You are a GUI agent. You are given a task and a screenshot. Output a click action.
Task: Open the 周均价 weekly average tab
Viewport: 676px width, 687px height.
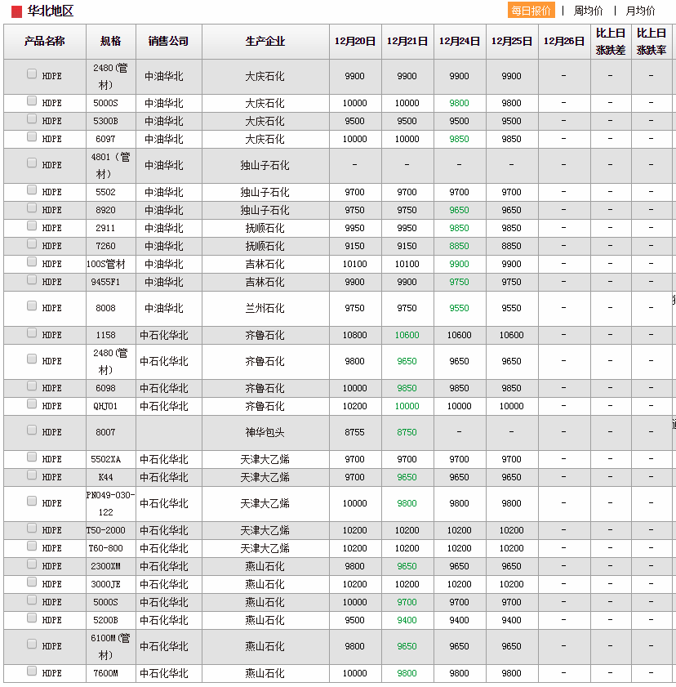pos(588,11)
